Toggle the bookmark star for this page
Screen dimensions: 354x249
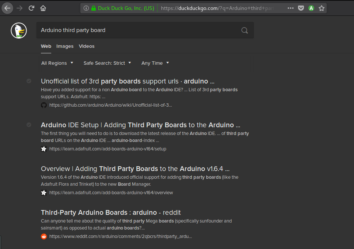point(321,8)
